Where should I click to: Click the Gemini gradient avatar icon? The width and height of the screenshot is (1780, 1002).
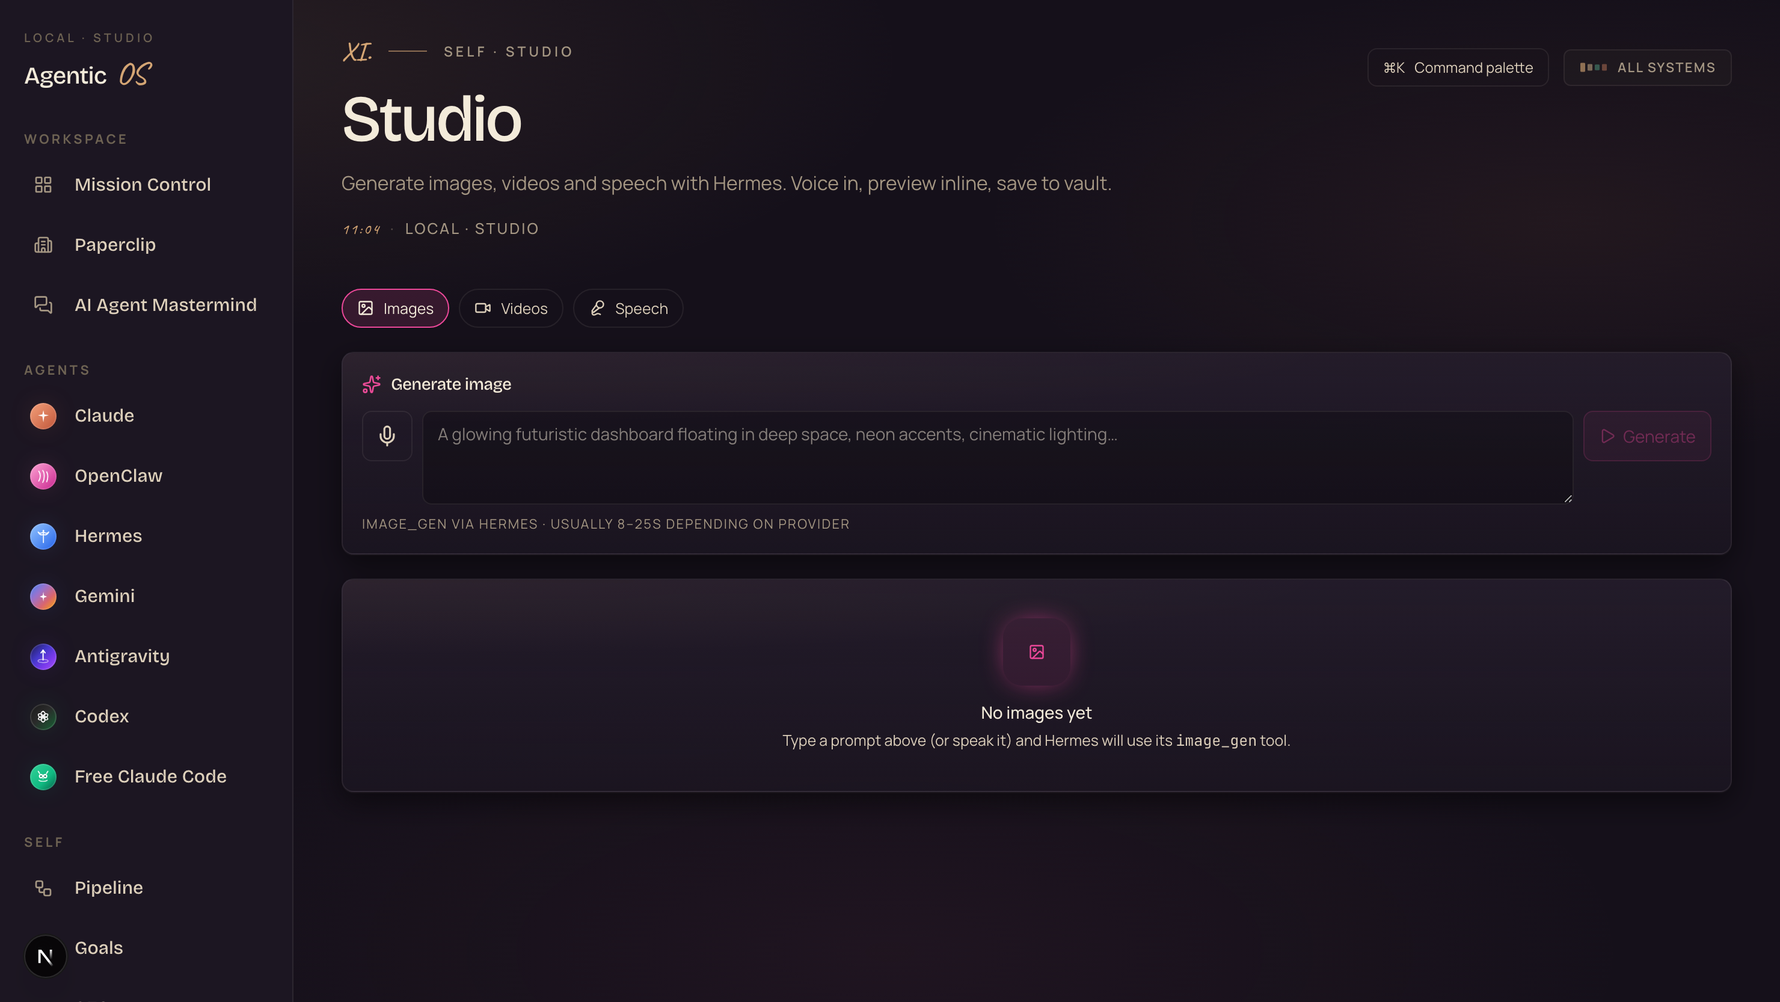pyautogui.click(x=43, y=597)
